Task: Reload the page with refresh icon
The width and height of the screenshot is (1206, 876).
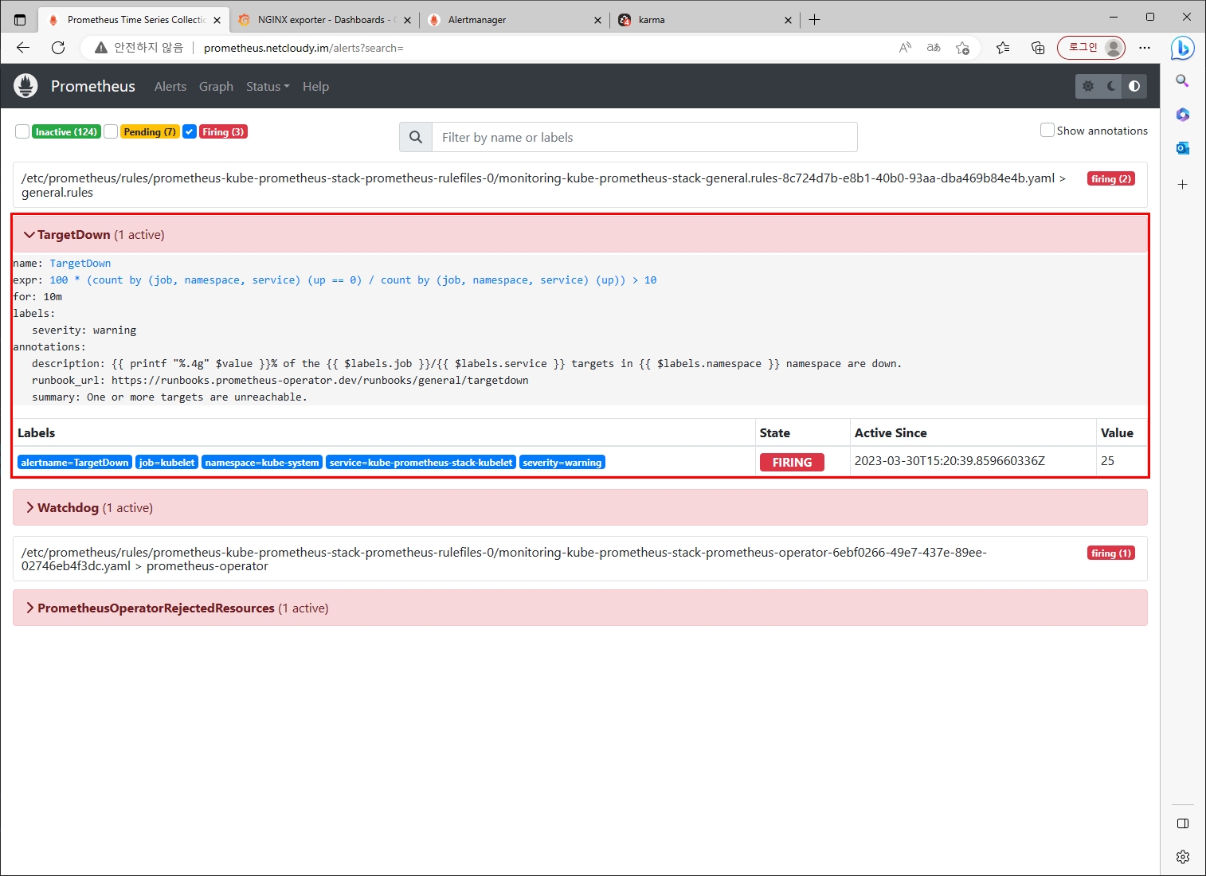Action: (x=58, y=48)
